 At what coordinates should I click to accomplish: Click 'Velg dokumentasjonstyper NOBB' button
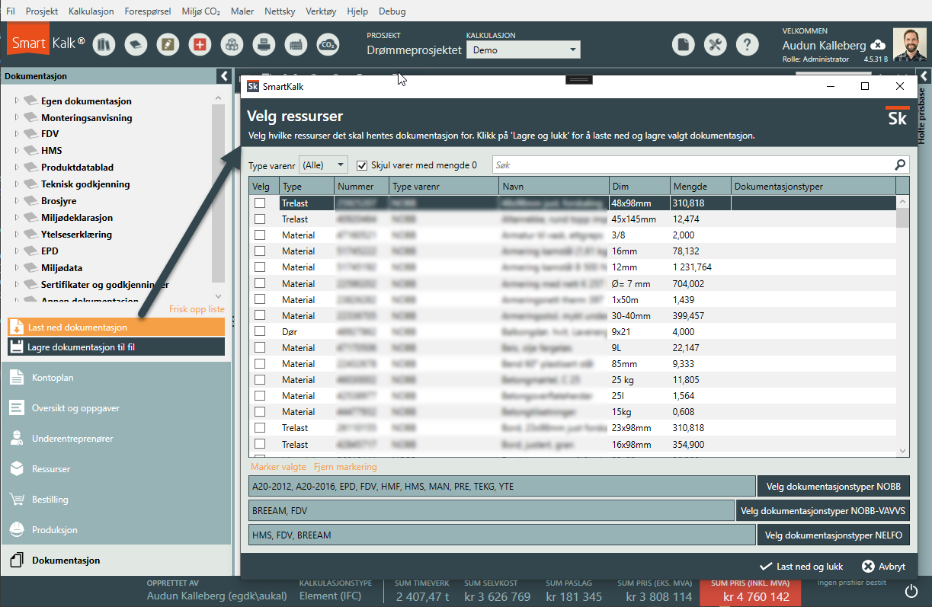833,486
